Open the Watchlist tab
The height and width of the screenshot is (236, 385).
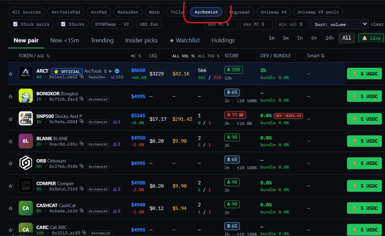[184, 41]
